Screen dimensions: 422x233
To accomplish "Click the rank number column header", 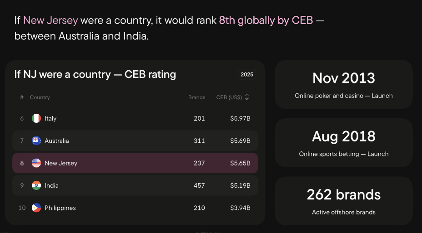I will pos(22,97).
